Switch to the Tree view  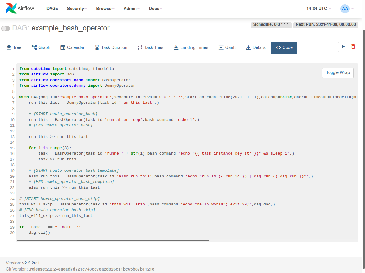[x=14, y=47]
